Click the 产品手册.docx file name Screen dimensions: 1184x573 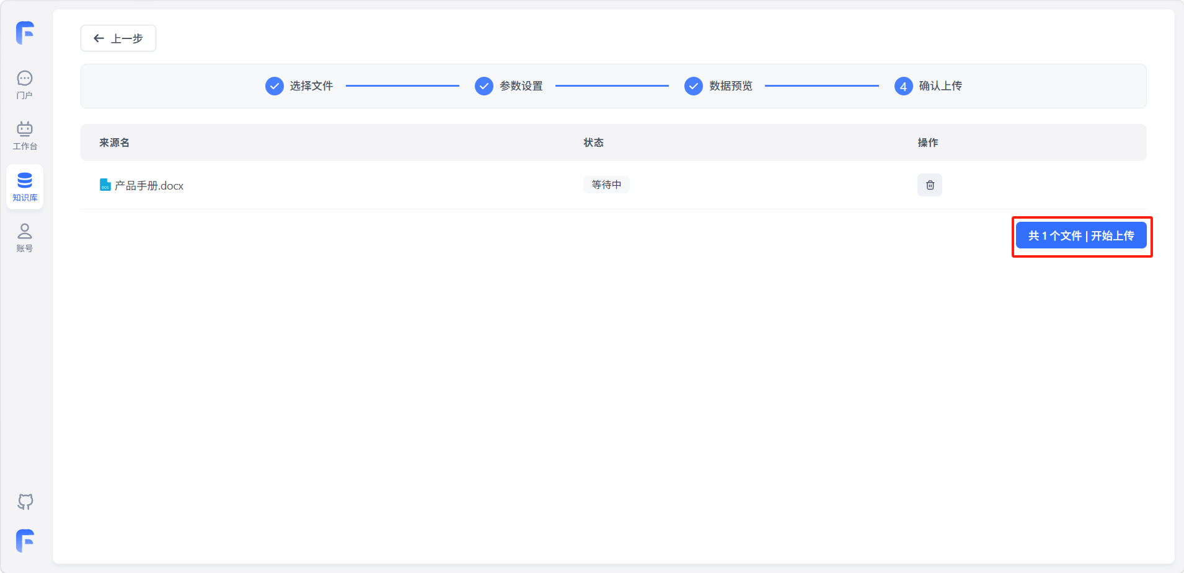149,186
